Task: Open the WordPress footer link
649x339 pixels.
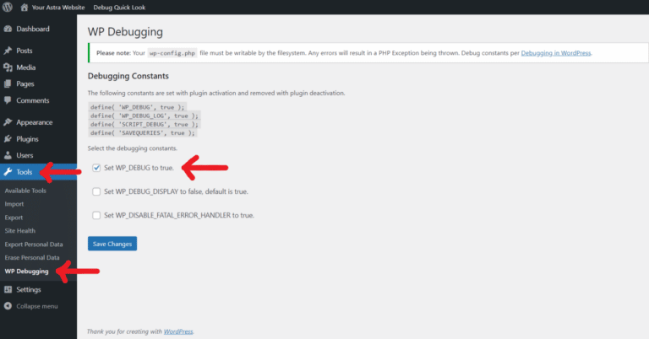Action: click(x=178, y=331)
